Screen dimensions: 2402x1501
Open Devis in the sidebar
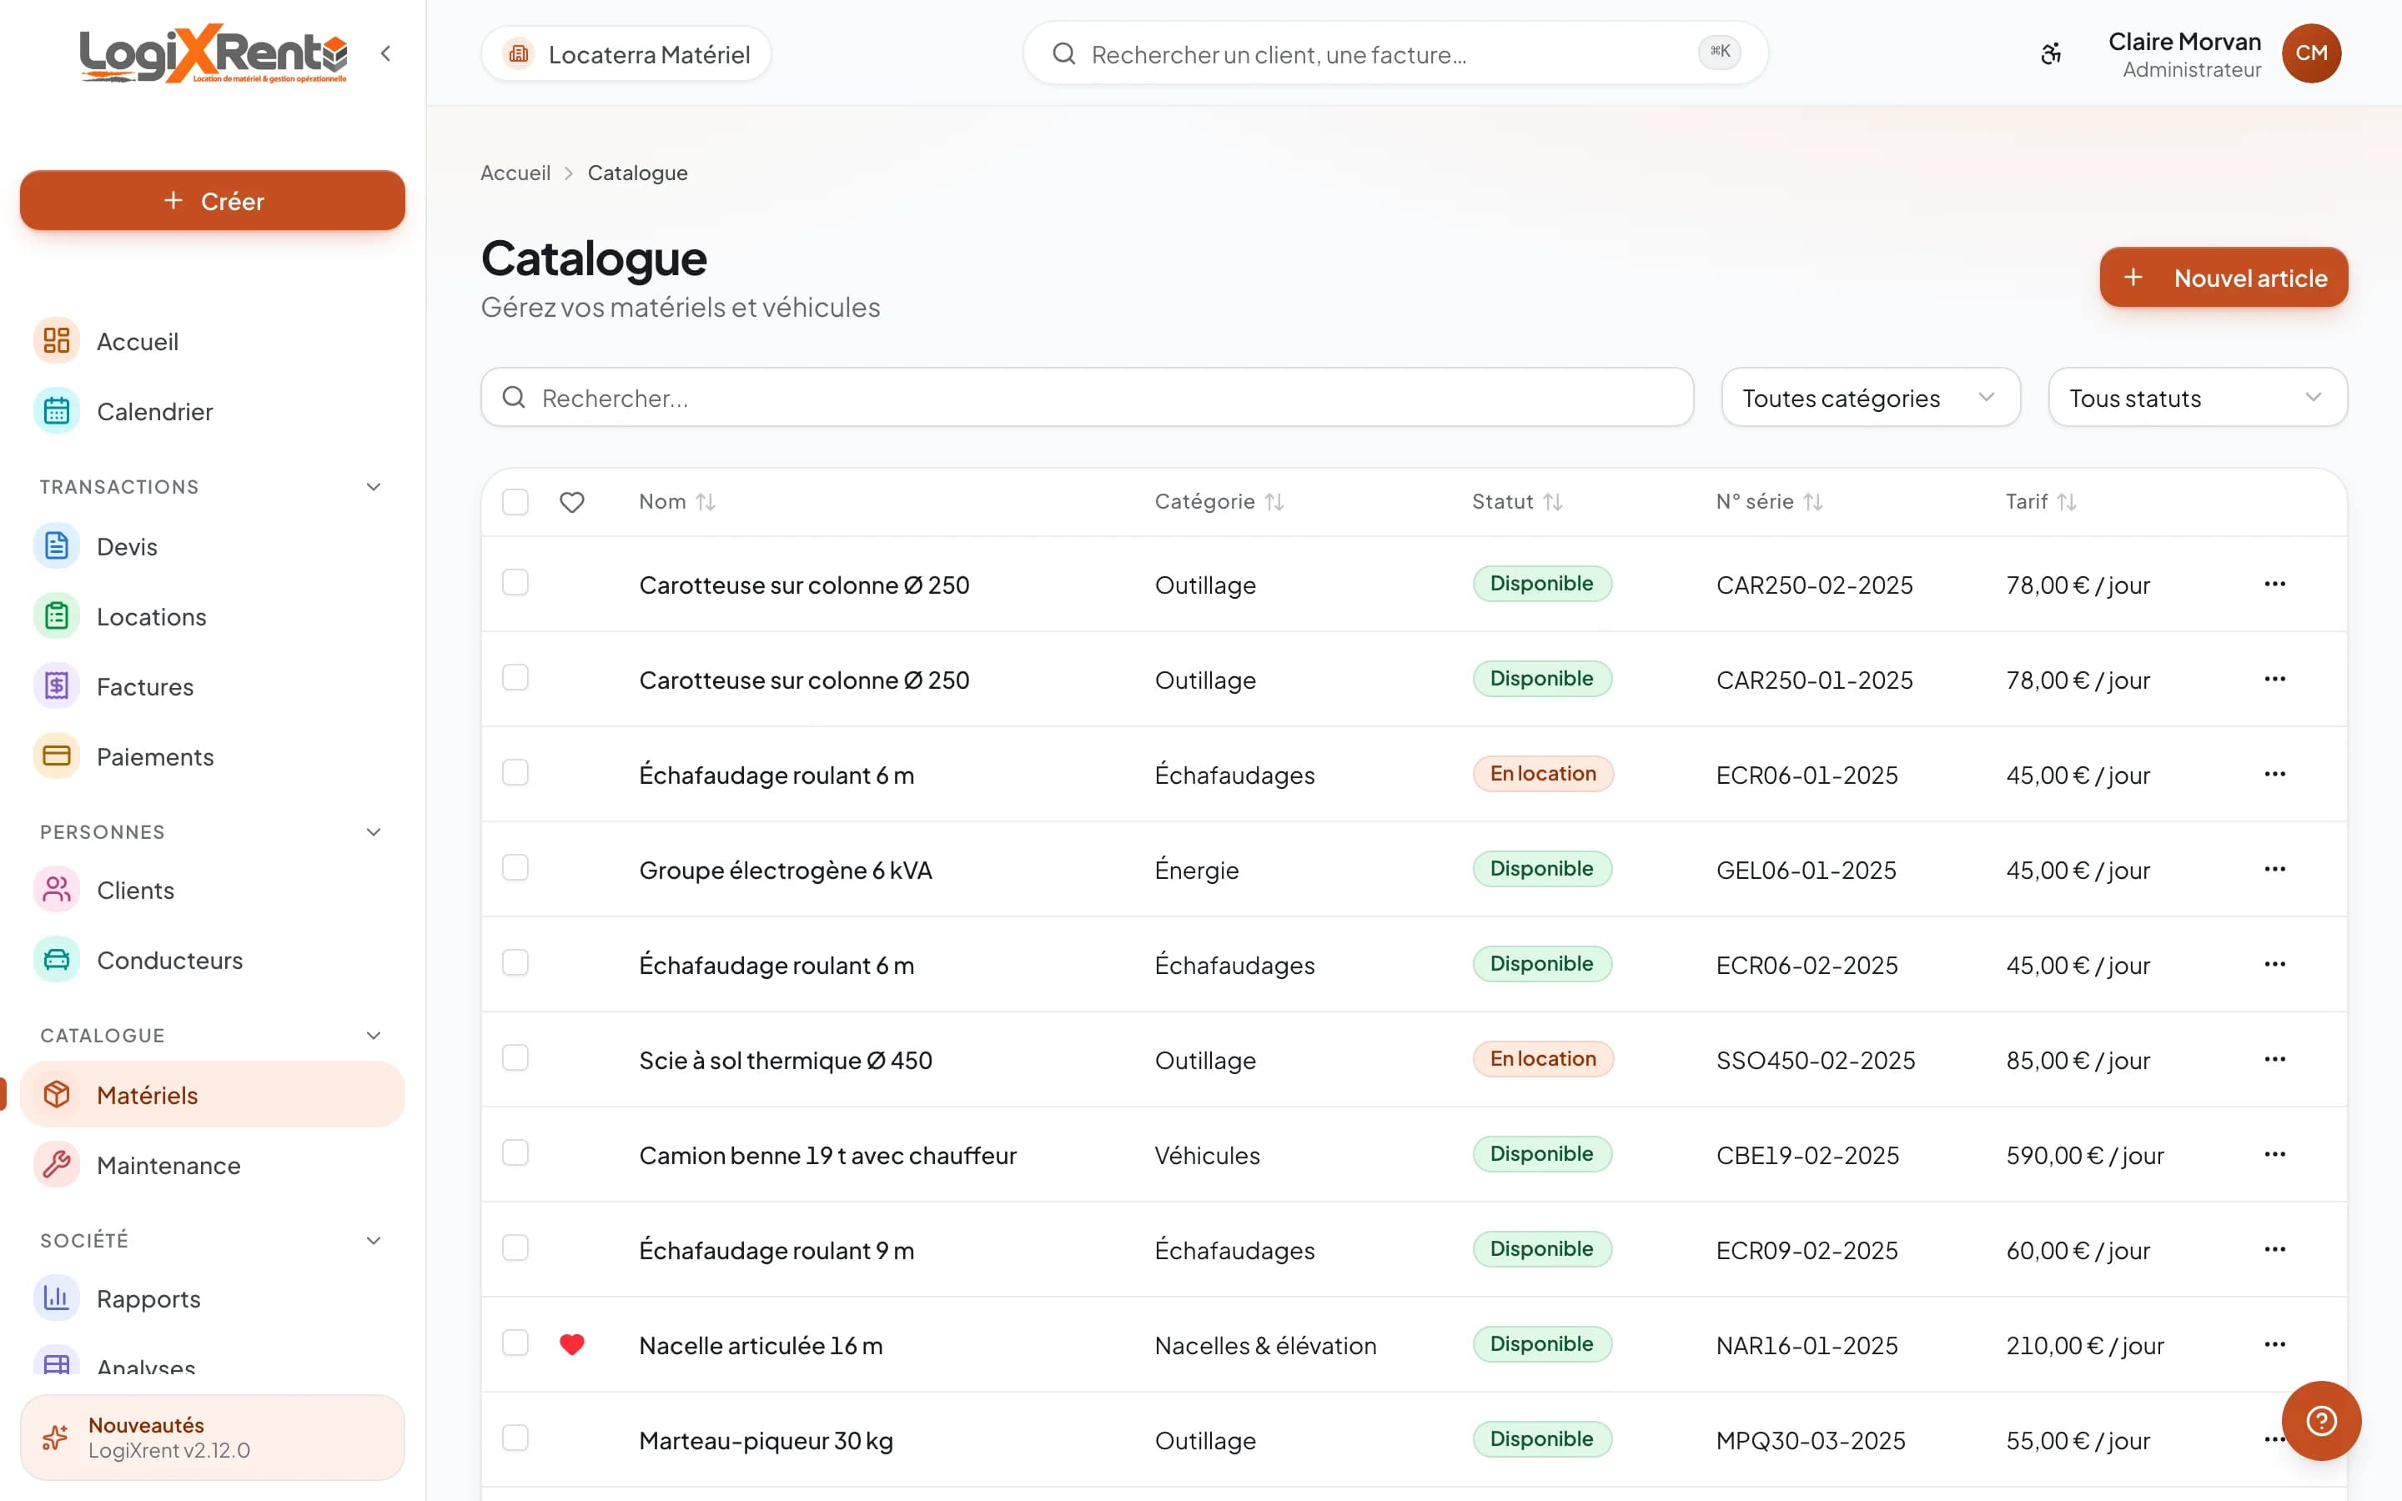(213, 547)
